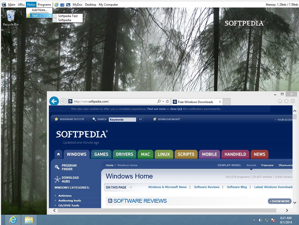Image resolution: width=299 pixels, height=225 pixels.
Task: Click the Keywords search field
Action: (122, 119)
